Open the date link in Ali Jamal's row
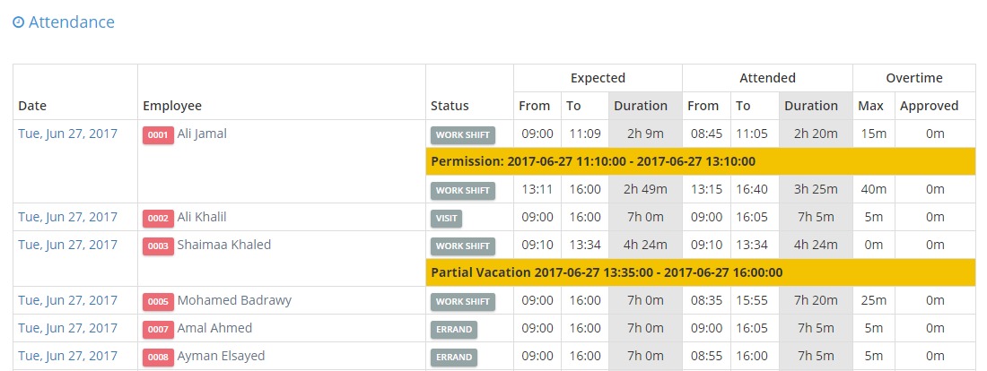This screenshot has width=987, height=371. coord(67,134)
